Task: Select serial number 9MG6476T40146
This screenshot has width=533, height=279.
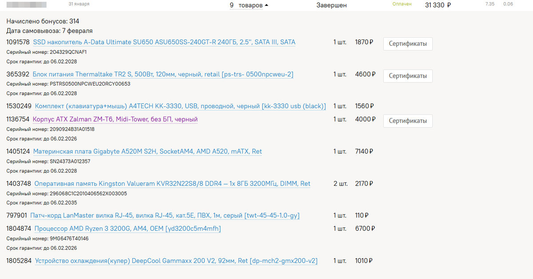Action: pyautogui.click(x=69, y=239)
